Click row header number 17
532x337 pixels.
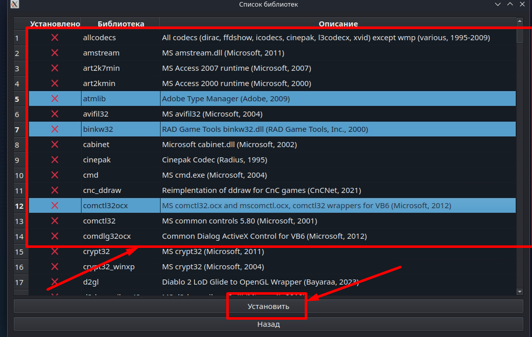(19, 283)
